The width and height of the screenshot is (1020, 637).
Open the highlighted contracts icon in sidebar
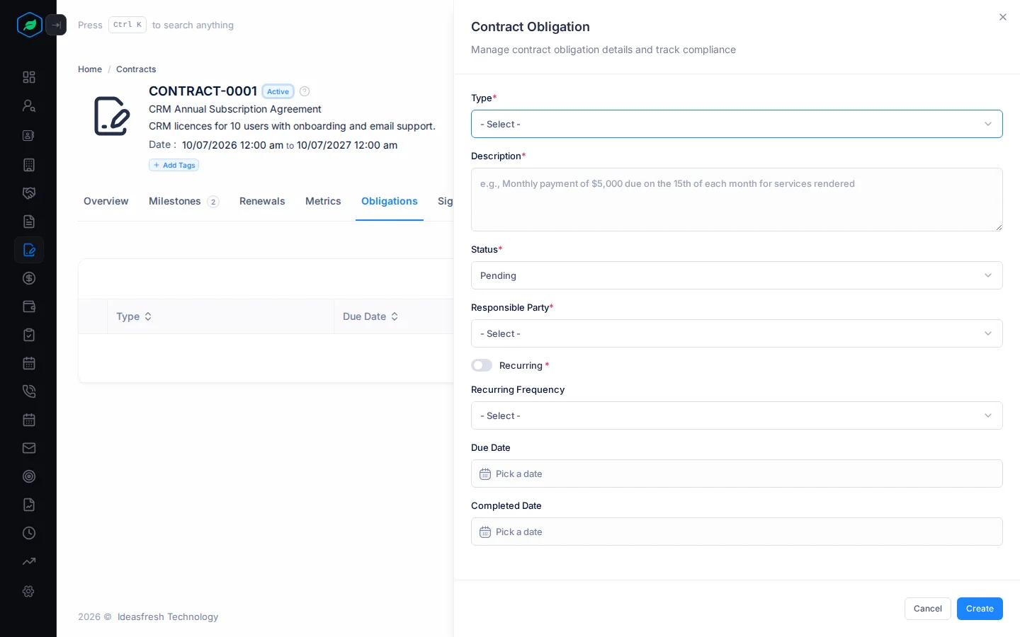click(29, 250)
